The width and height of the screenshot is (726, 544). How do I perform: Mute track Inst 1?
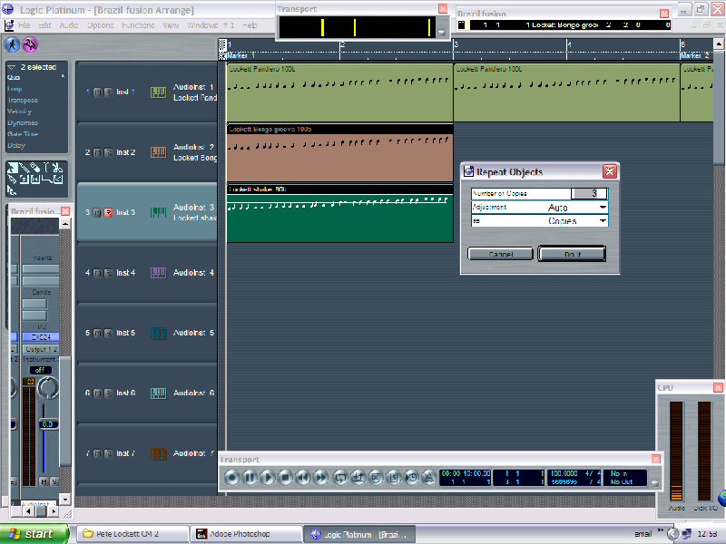coord(98,92)
